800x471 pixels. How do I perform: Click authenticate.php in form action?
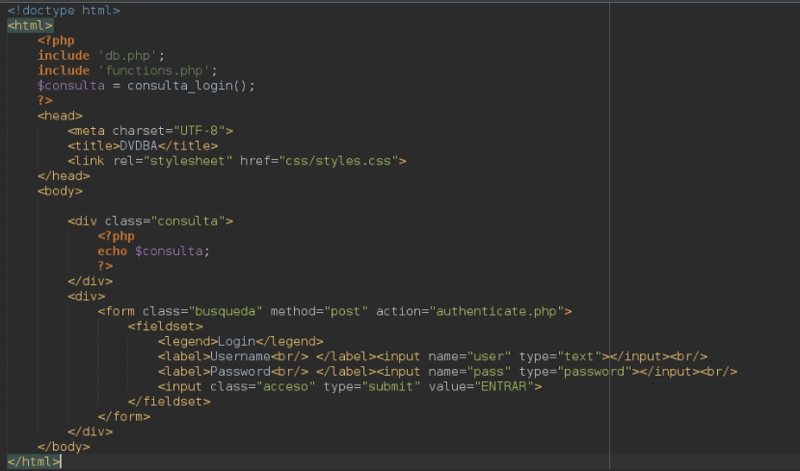pos(496,311)
